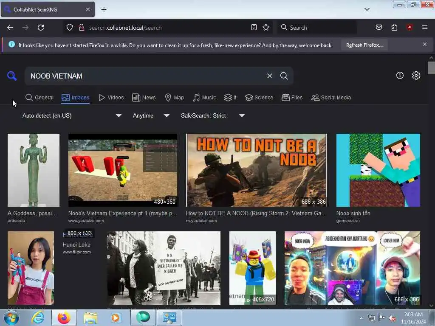
Task: Open the Music category tab
Action: pos(204,98)
